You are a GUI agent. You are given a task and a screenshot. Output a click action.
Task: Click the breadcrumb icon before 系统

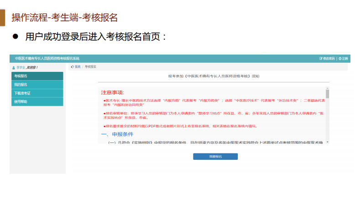coord(73,67)
